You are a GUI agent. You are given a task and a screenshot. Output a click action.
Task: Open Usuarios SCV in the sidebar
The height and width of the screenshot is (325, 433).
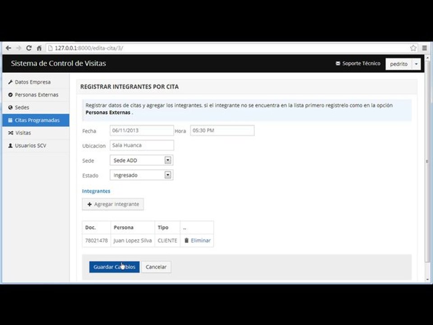click(x=36, y=146)
